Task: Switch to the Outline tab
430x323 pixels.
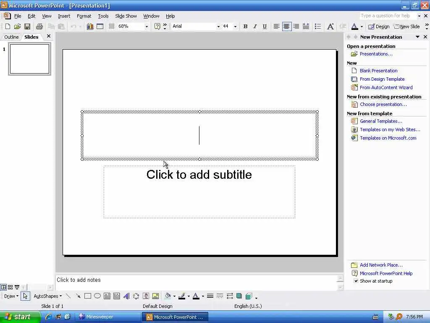Action: coord(11,37)
